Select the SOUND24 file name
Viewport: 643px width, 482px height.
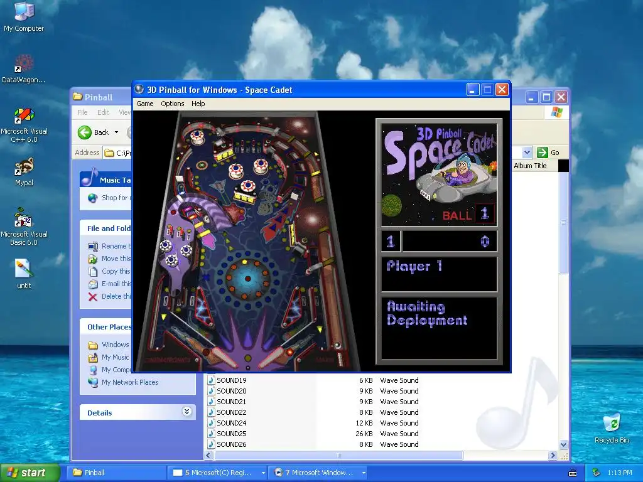pos(232,423)
